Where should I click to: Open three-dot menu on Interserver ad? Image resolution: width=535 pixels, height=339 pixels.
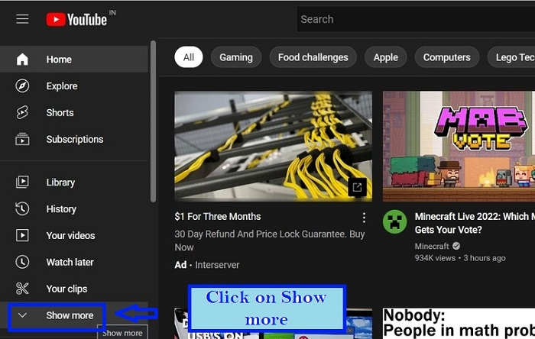tap(364, 218)
